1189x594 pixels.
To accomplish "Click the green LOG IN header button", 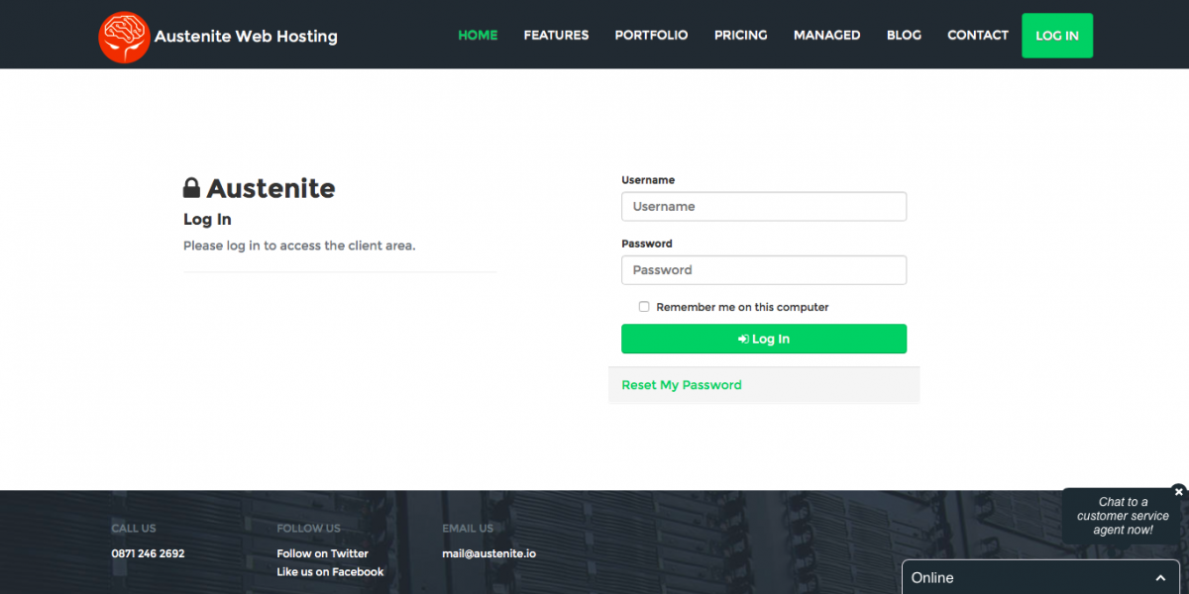I will 1057,36.
